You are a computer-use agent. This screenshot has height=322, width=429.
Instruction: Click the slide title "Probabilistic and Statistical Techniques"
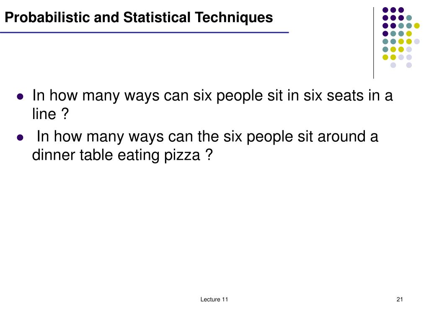tap(139, 18)
